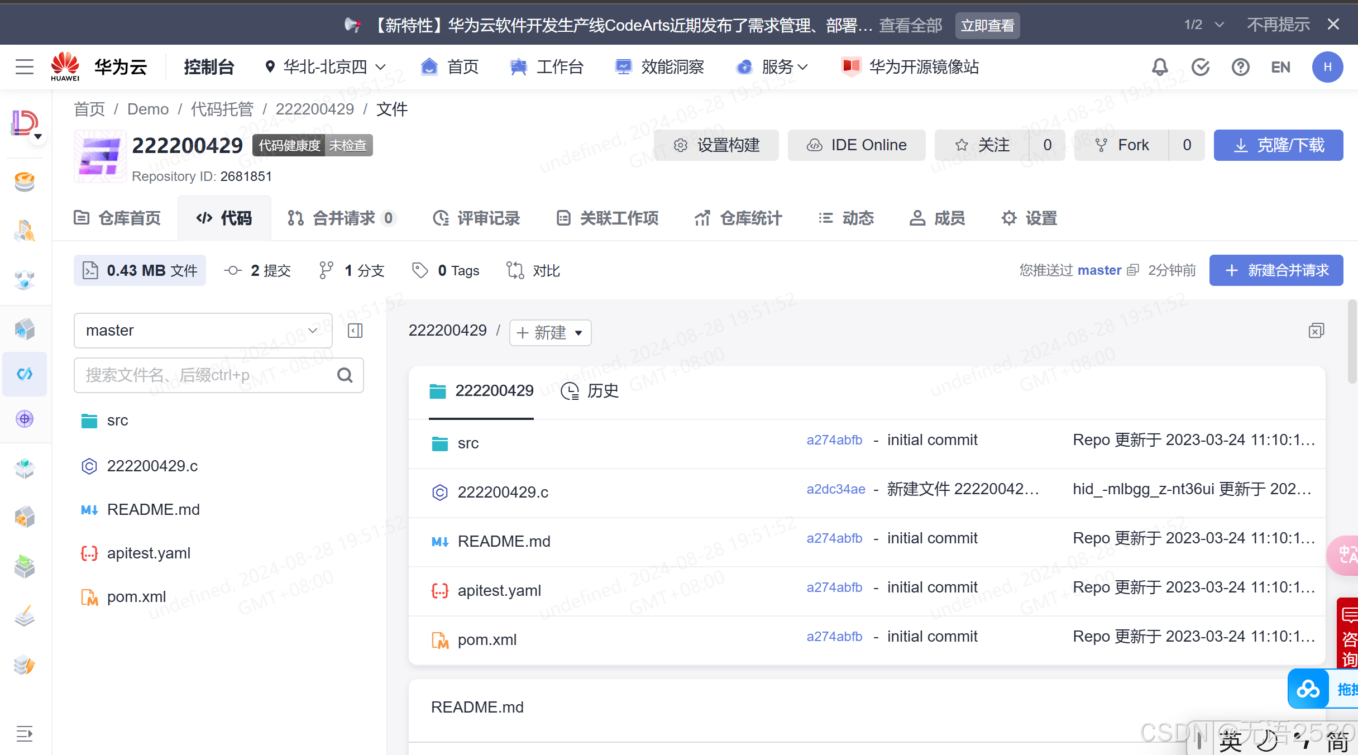This screenshot has height=755, width=1358.
Task: Launch IDE Online
Action: [x=857, y=145]
